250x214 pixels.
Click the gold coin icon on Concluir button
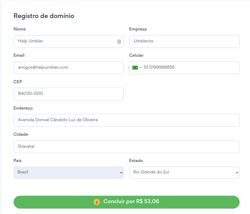97,202
